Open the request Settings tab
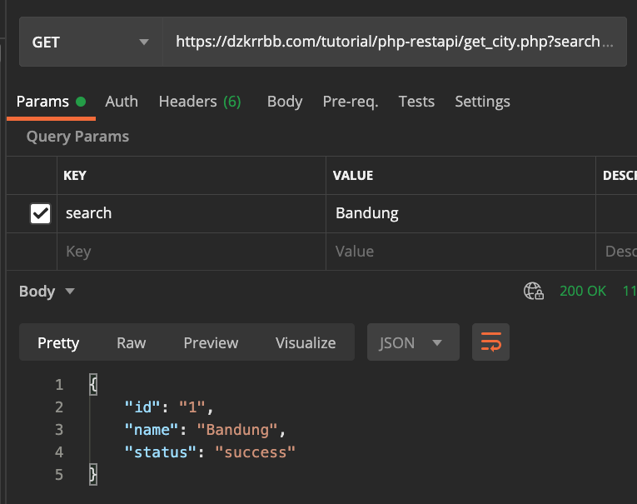This screenshot has height=504, width=637. 482,102
